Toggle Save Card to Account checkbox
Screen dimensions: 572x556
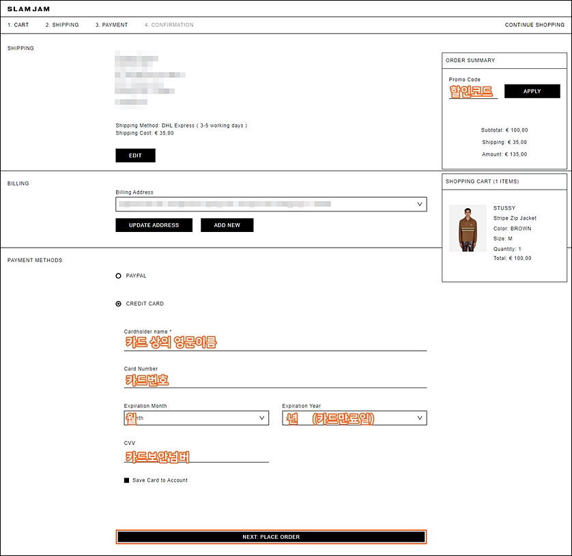[x=126, y=480]
